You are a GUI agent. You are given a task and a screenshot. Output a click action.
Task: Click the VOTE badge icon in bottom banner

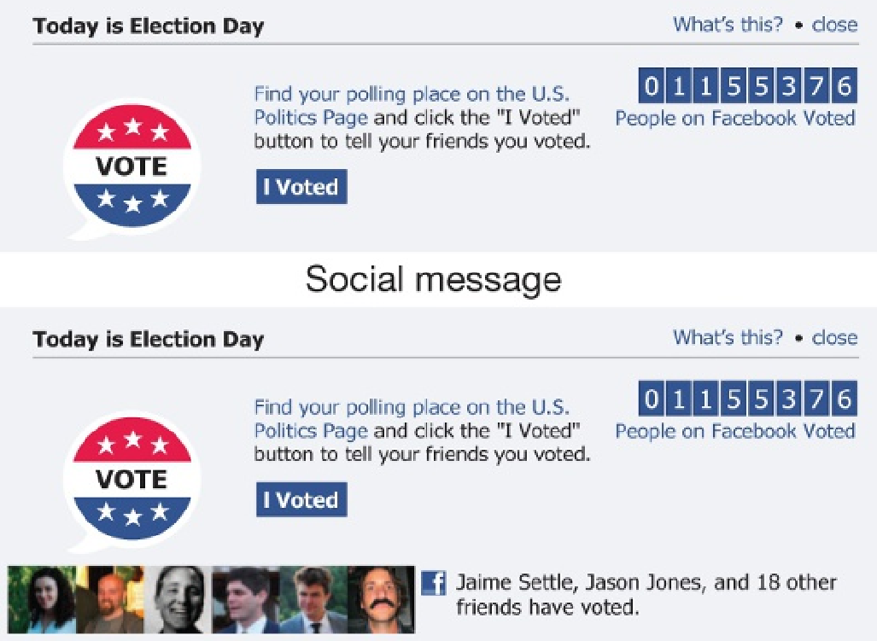tap(132, 481)
